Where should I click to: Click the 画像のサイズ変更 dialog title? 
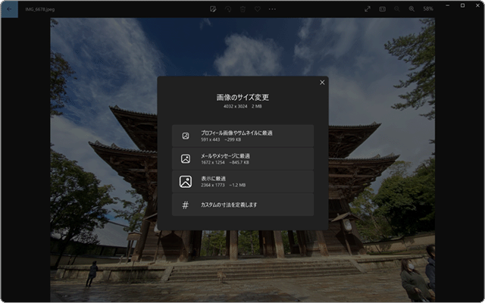pos(242,98)
